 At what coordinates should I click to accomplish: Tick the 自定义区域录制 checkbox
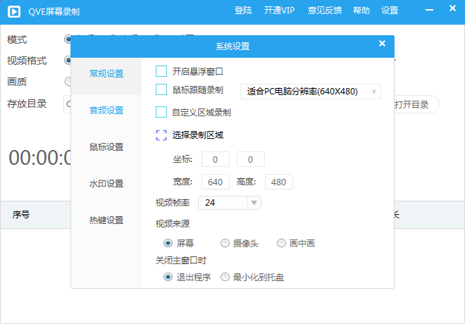coord(161,112)
